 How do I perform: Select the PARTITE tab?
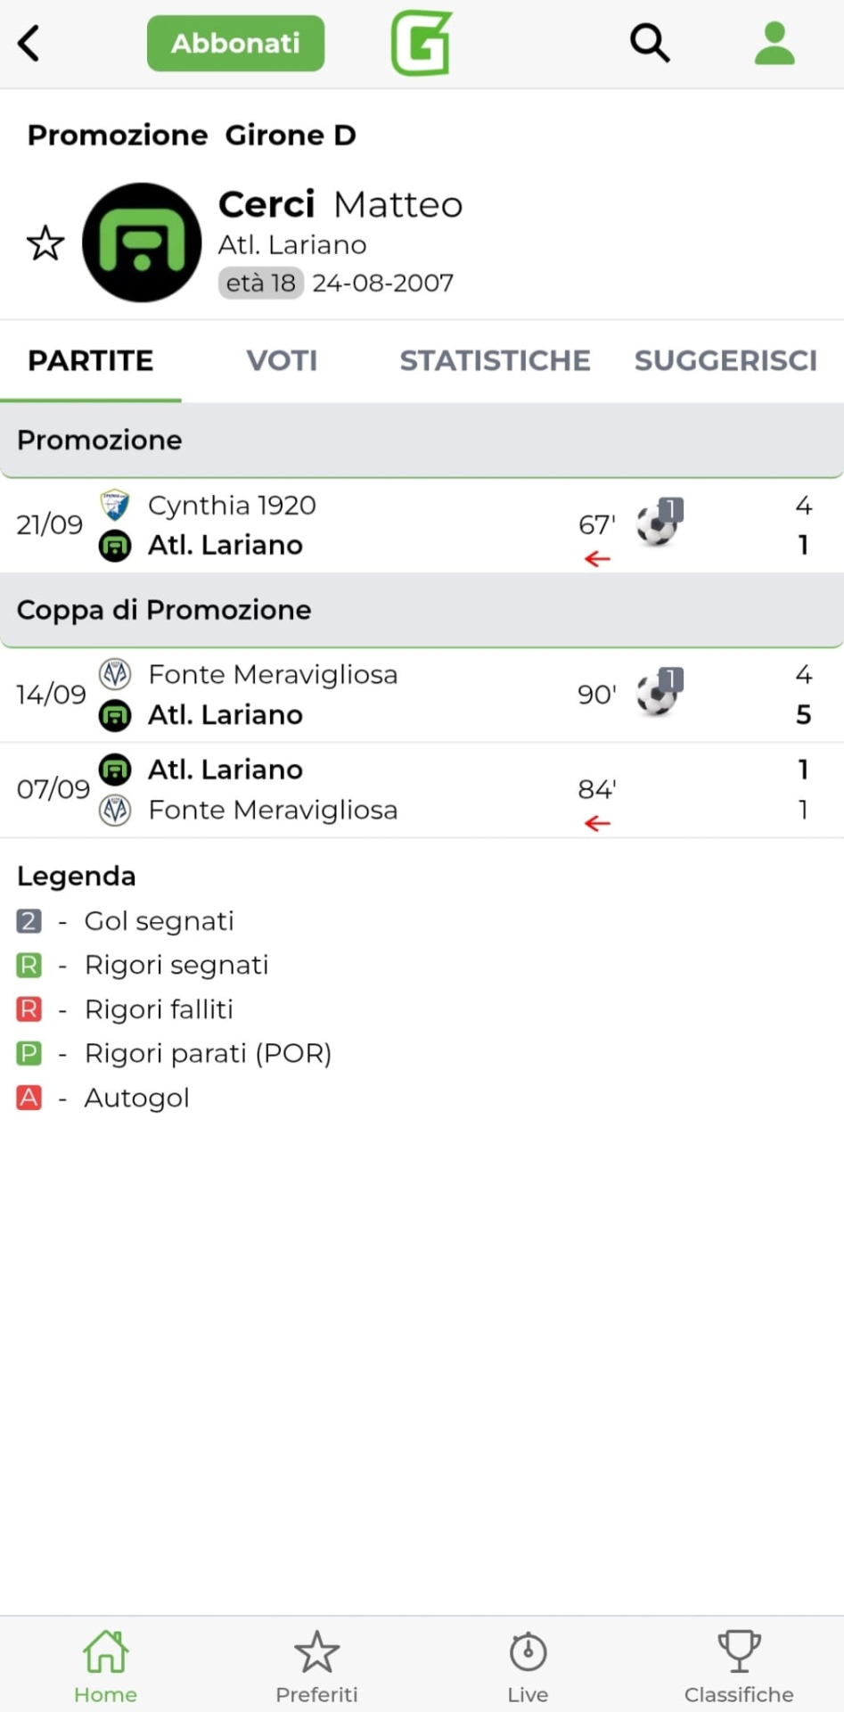[91, 360]
